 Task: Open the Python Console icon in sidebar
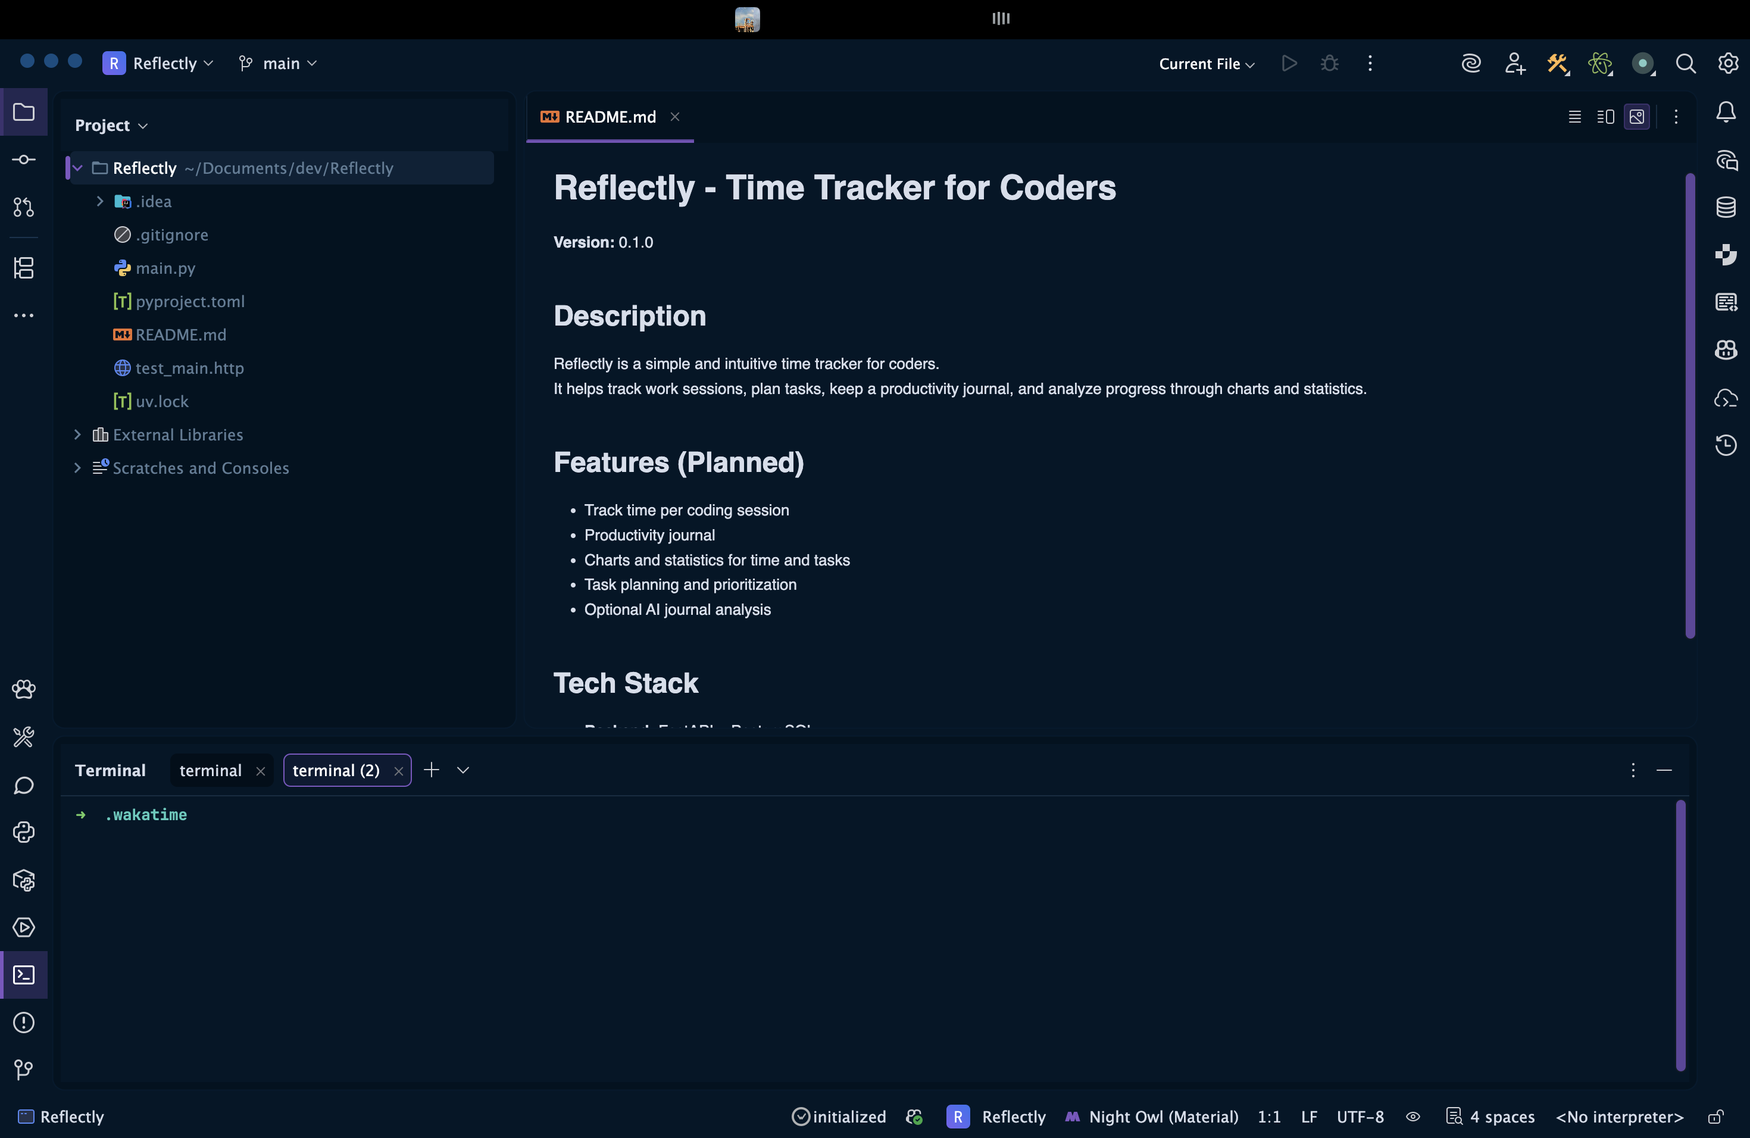[24, 832]
